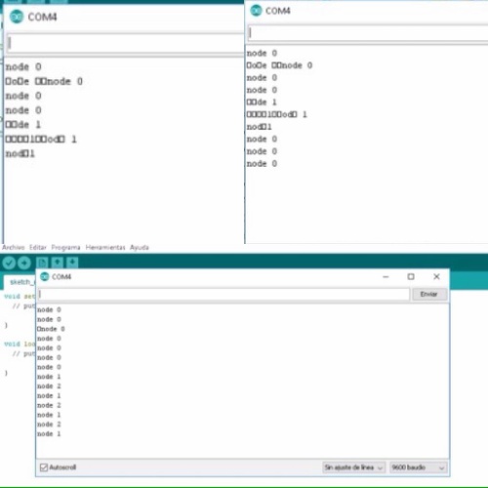The image size is (488, 488).
Task: Click the input field in top-right COM4 window
Action: 368,32
